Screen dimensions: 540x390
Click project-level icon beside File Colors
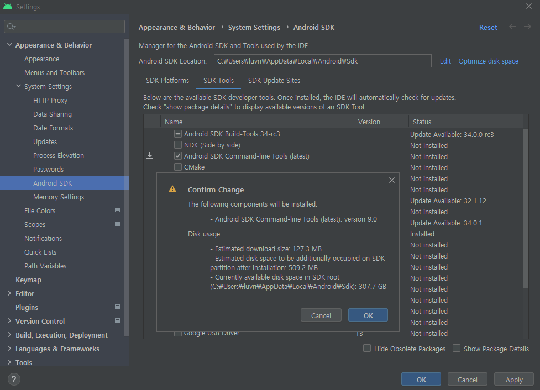click(x=117, y=210)
